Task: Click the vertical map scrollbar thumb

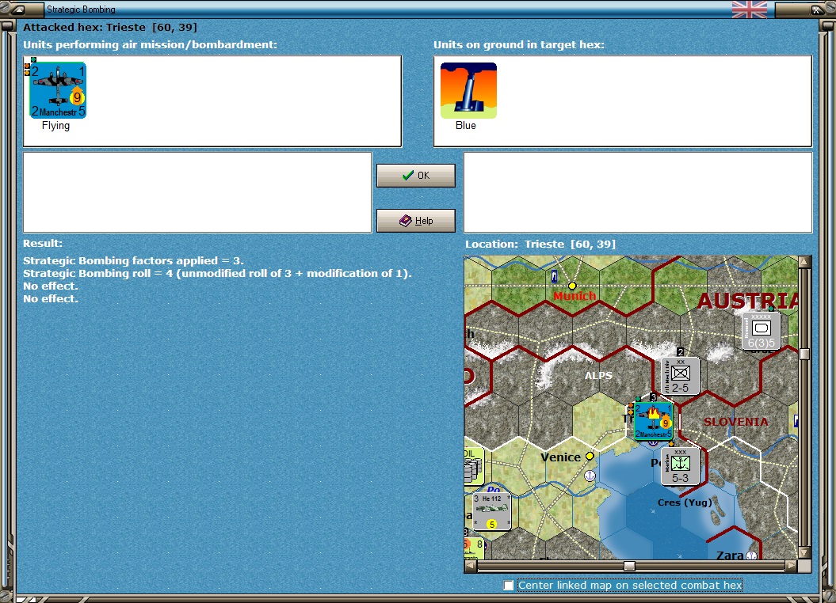Action: coord(804,354)
